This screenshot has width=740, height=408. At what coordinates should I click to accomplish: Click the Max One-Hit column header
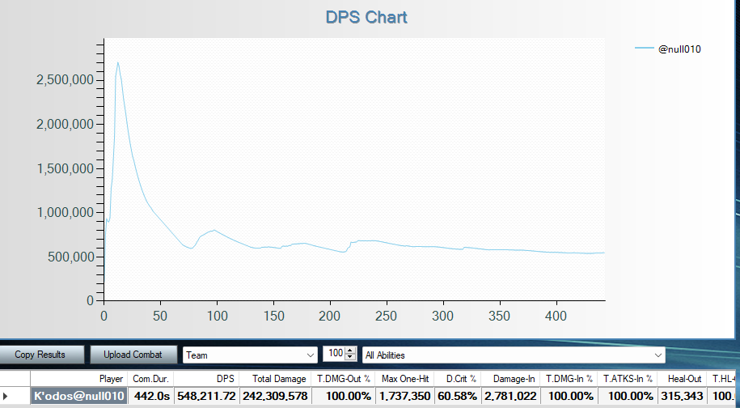pos(405,378)
